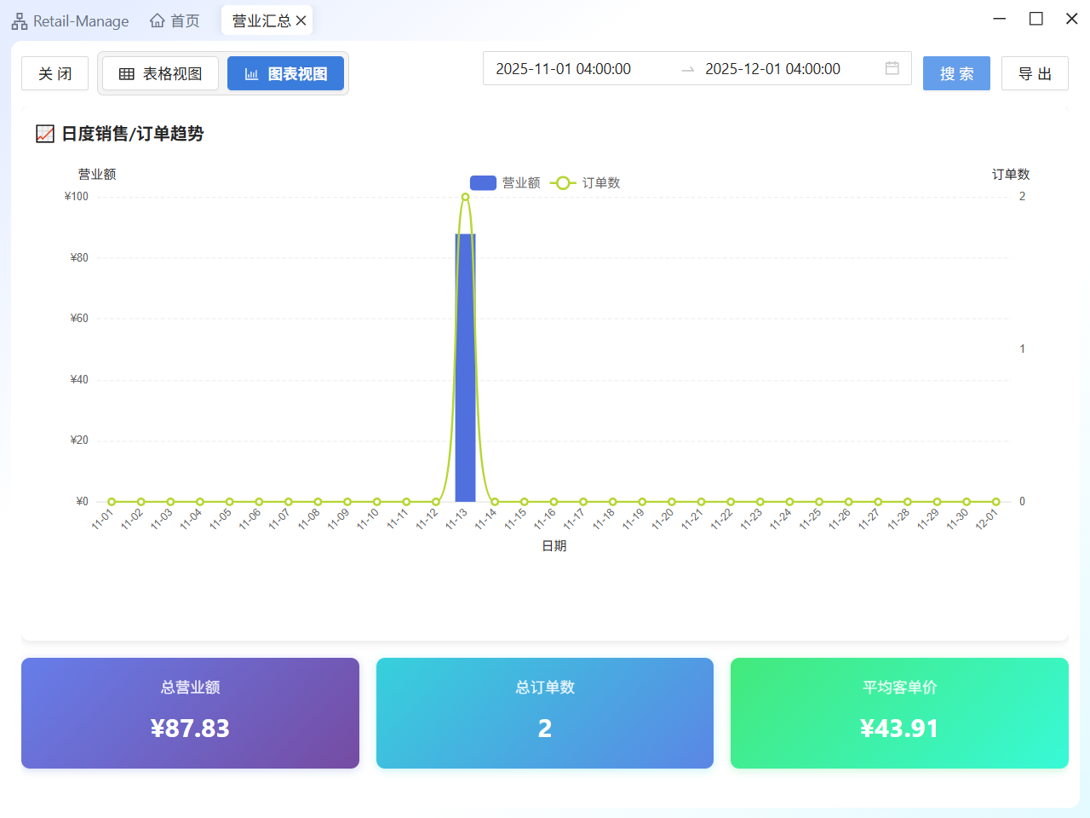Toggle the 订单数 legend series
1090x818 pixels.
(x=586, y=183)
